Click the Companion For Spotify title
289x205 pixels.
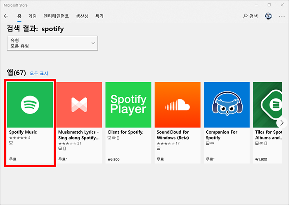(x=222, y=135)
